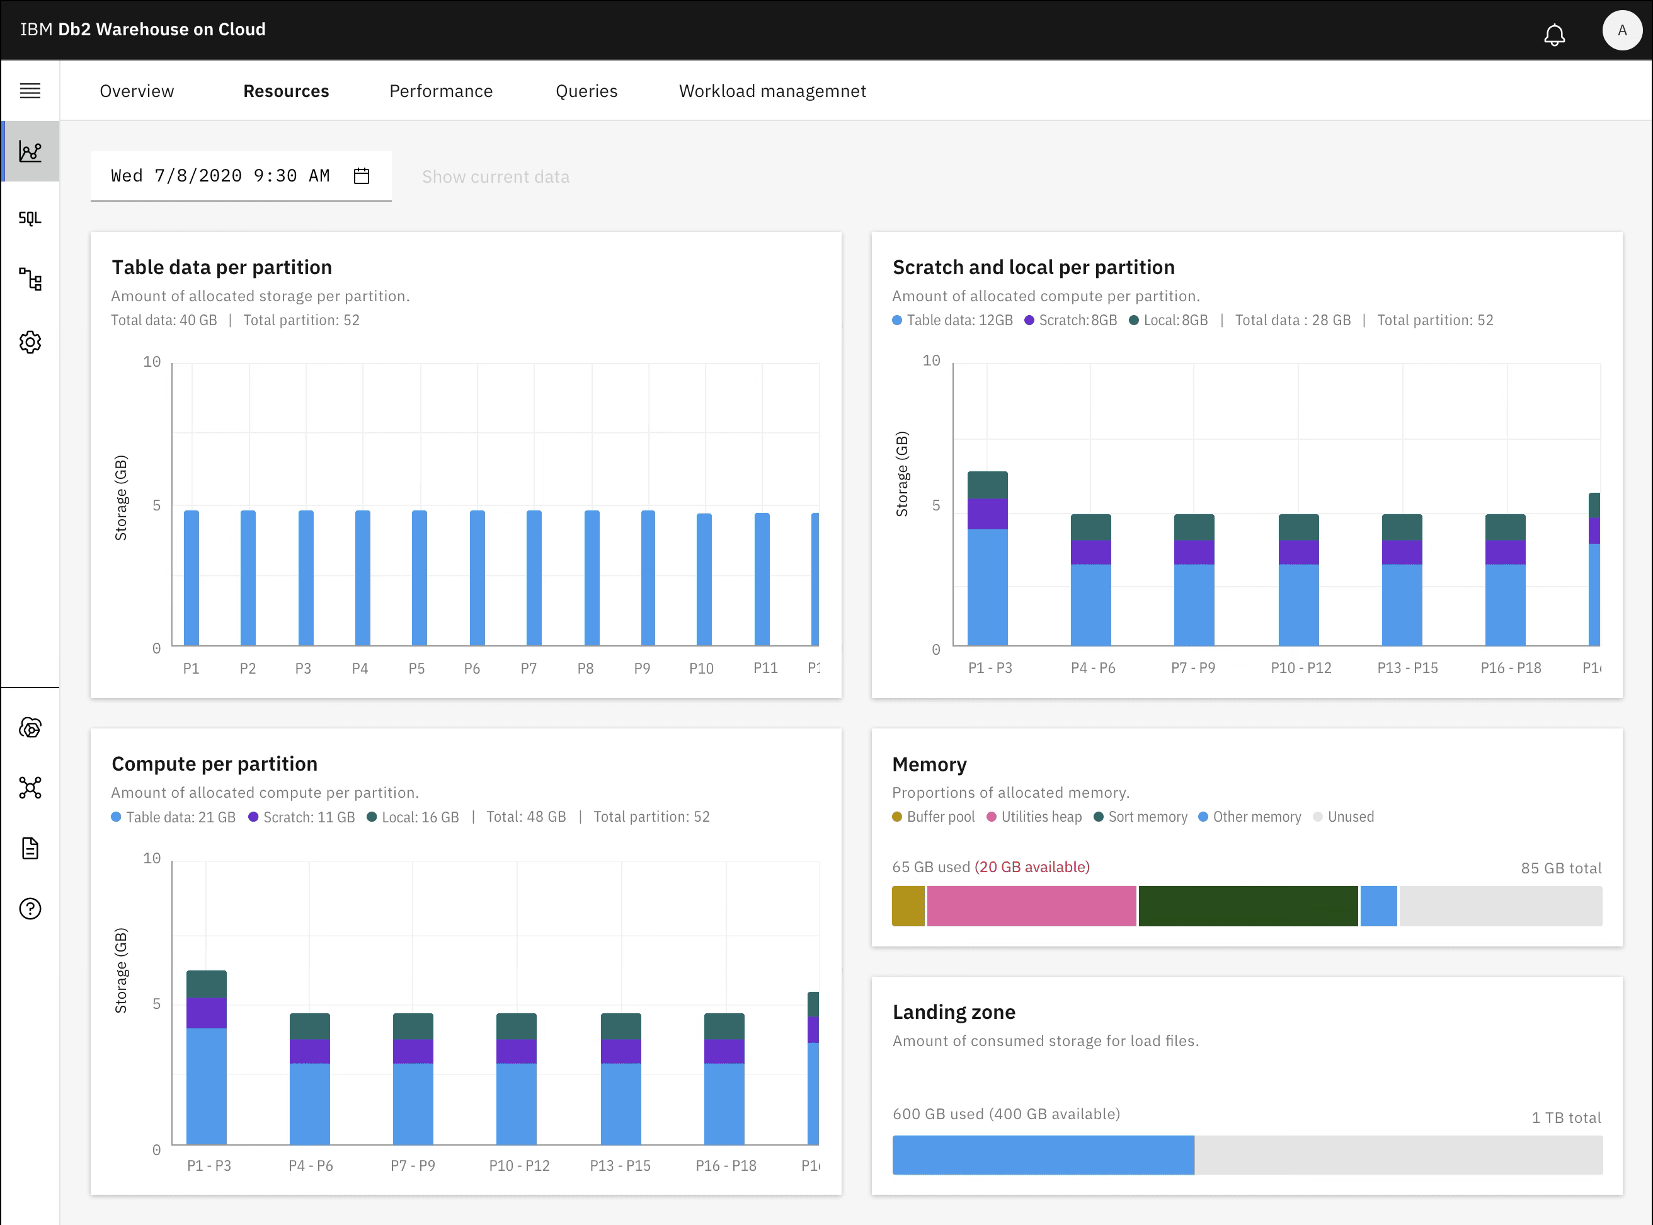The height and width of the screenshot is (1225, 1653).
Task: Open the help question mark icon
Action: (x=30, y=909)
